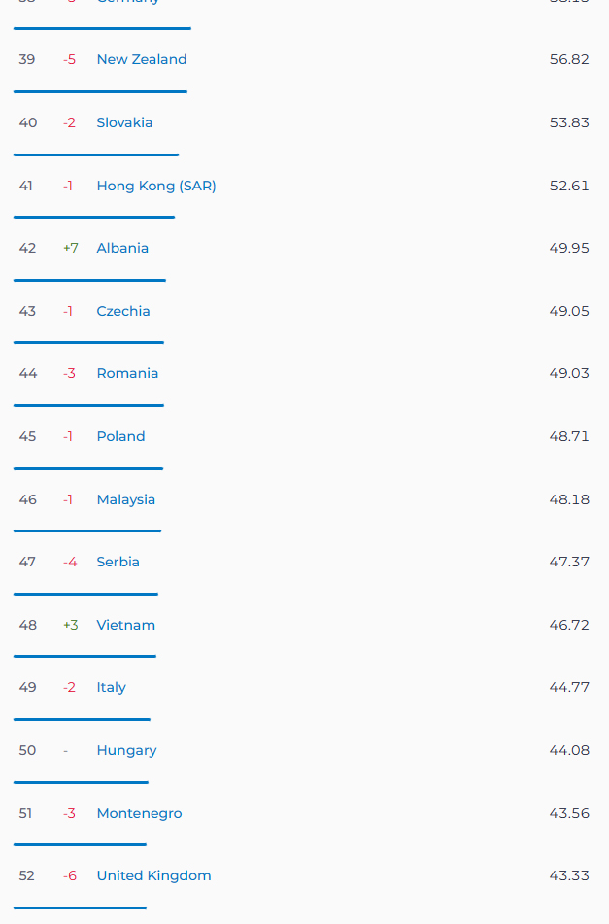Open the Malaysia entry
609x924 pixels.
coord(126,499)
